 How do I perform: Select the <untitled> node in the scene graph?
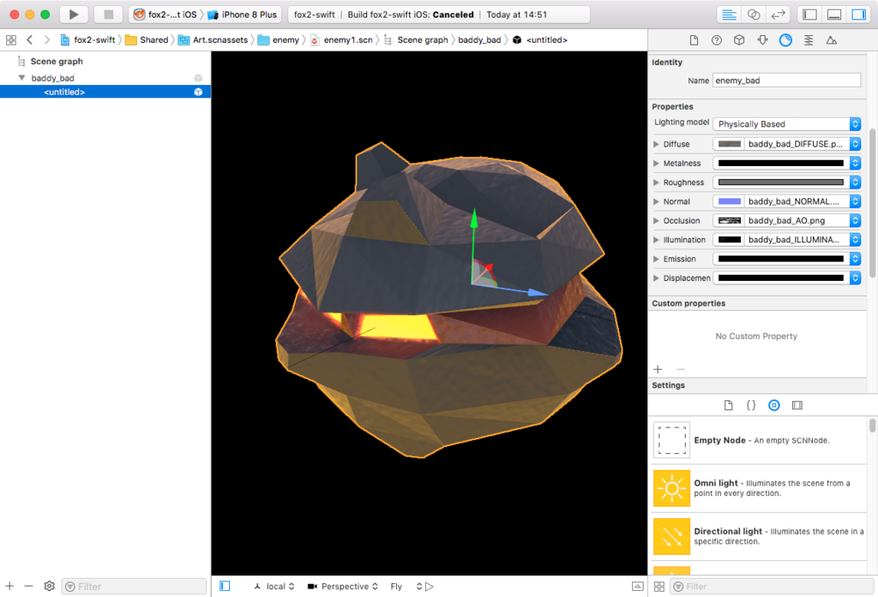point(105,92)
